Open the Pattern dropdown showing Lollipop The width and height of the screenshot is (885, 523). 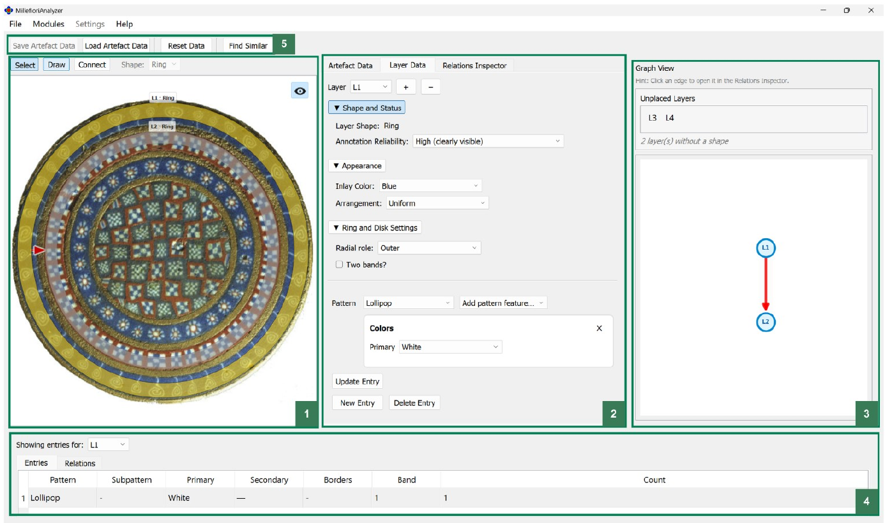tap(408, 303)
